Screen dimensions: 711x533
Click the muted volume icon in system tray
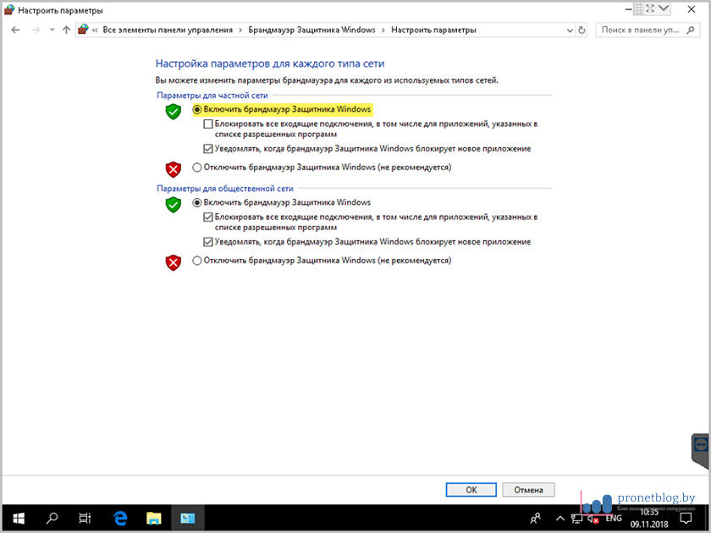click(x=592, y=517)
